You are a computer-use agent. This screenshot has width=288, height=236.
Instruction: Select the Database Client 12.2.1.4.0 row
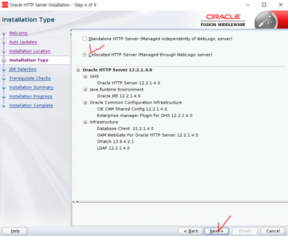(125, 128)
